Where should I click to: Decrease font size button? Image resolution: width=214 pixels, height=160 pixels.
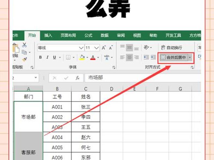click(111, 48)
